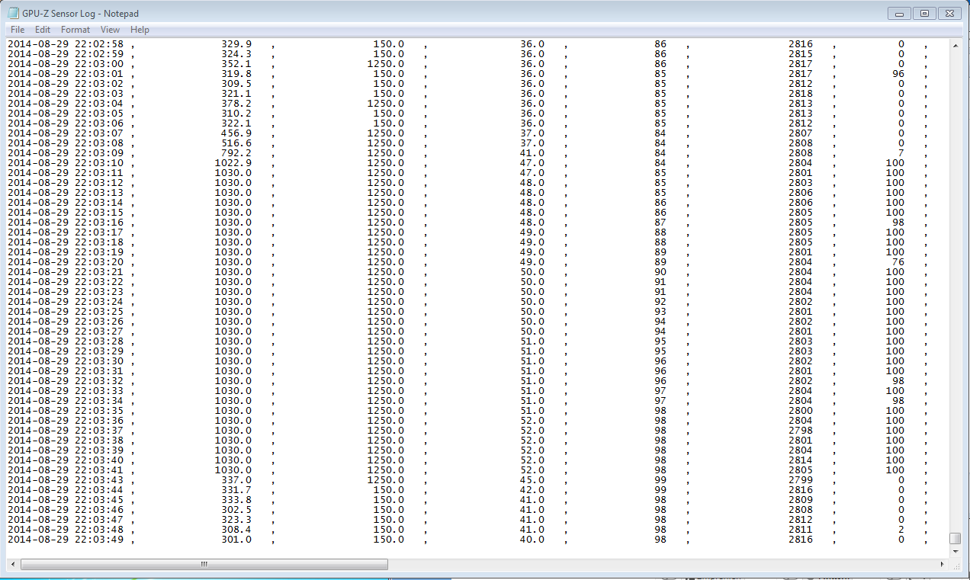Click value 76 in 22:03:20 row
Viewport: 970px width, 580px height.
[898, 262]
